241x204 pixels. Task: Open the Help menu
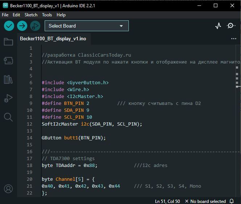click(x=61, y=15)
